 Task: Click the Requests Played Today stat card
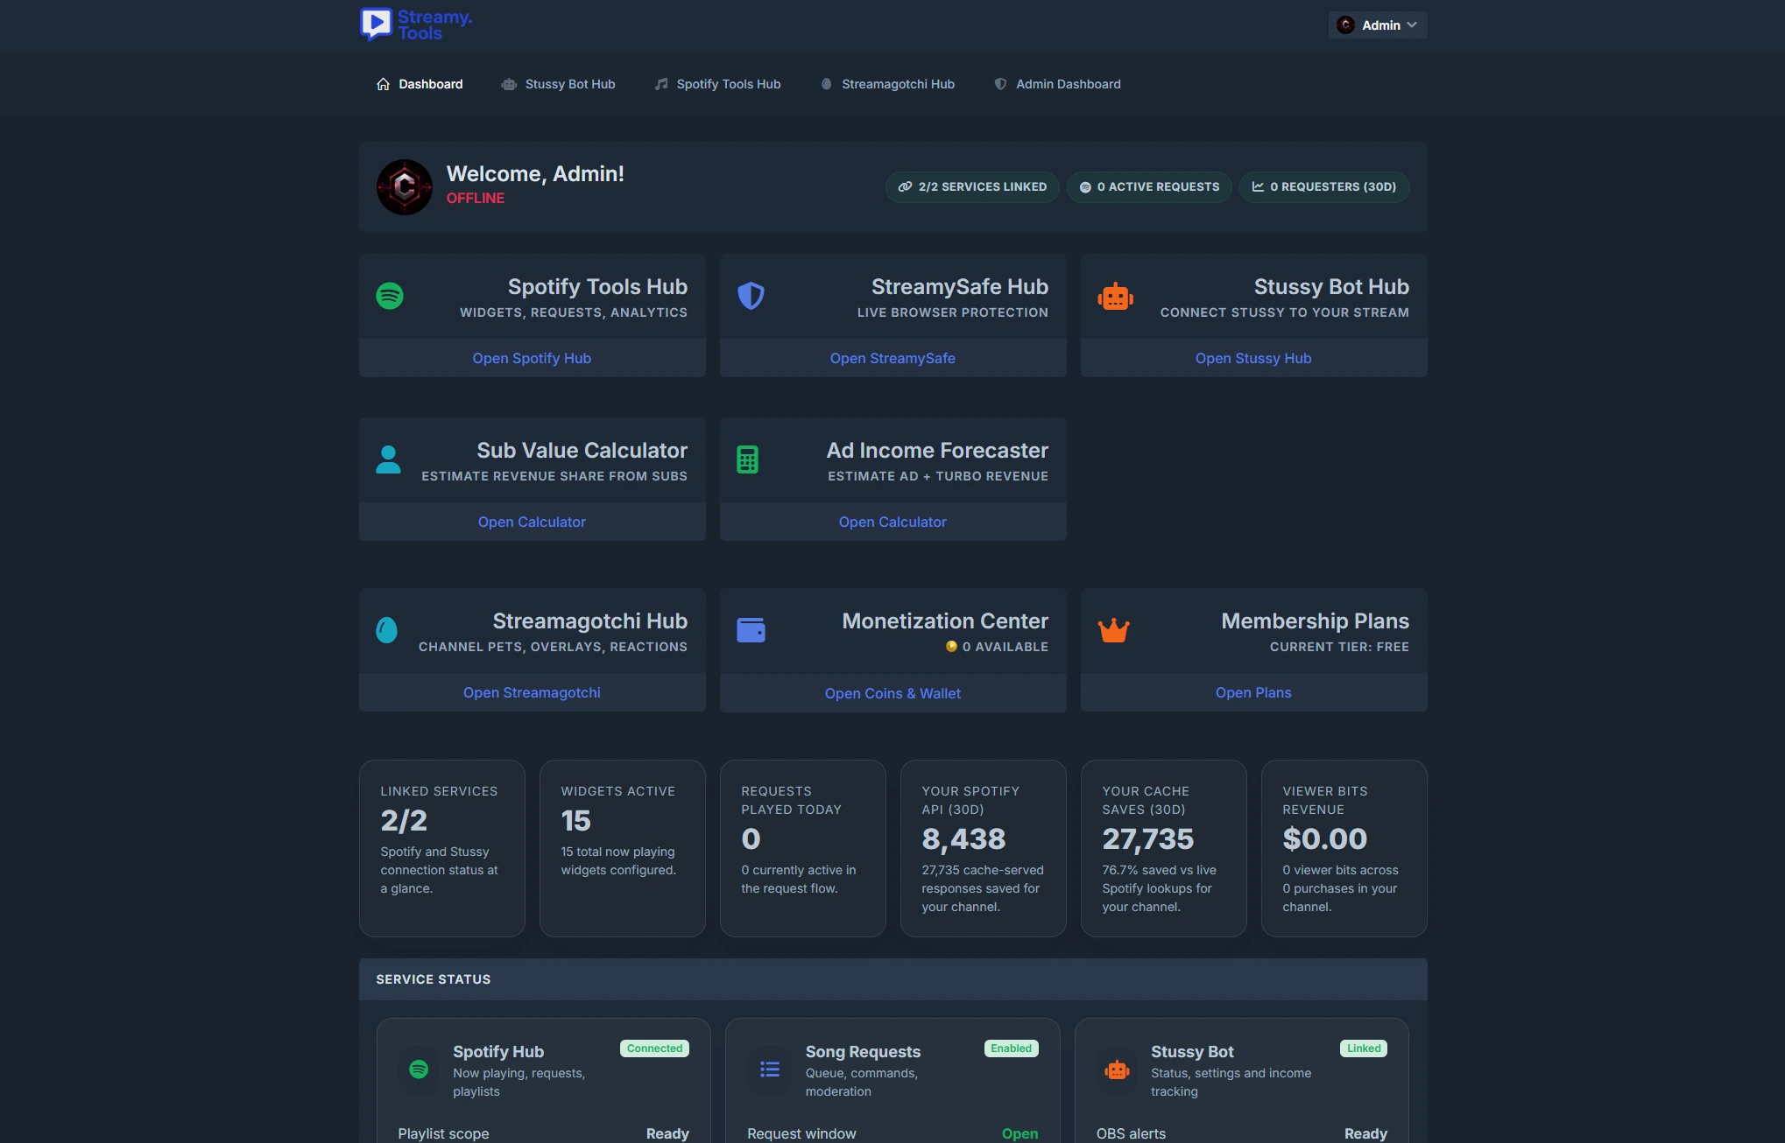(x=803, y=848)
